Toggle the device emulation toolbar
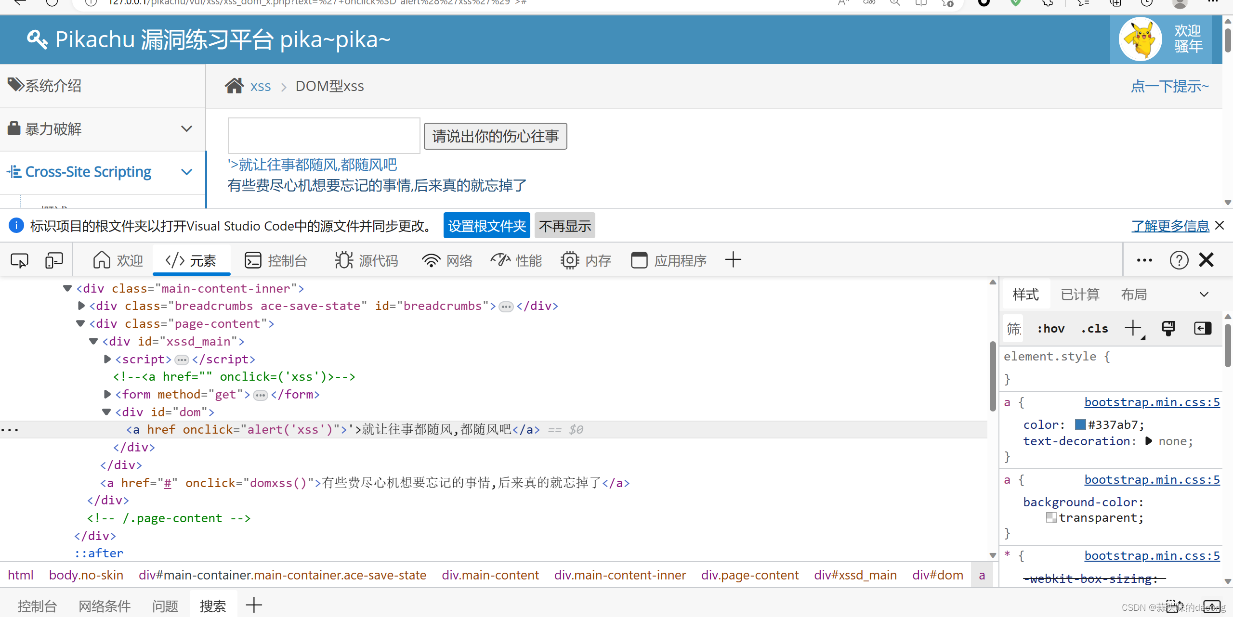Viewport: 1233px width, 617px height. pos(53,260)
